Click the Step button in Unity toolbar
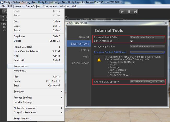Image resolution: width=170 pixels, height=122 pixels. coord(135,12)
